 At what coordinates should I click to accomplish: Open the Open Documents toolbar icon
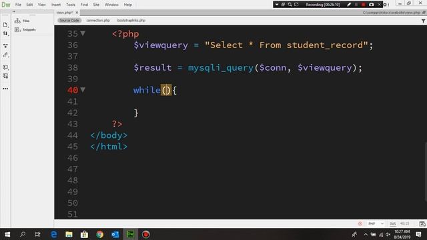pyautogui.click(x=5, y=25)
